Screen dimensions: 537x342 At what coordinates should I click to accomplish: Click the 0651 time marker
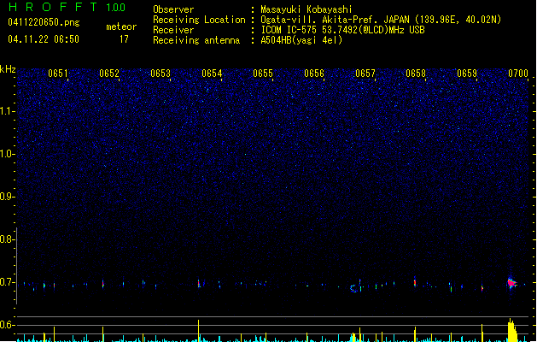(x=57, y=74)
